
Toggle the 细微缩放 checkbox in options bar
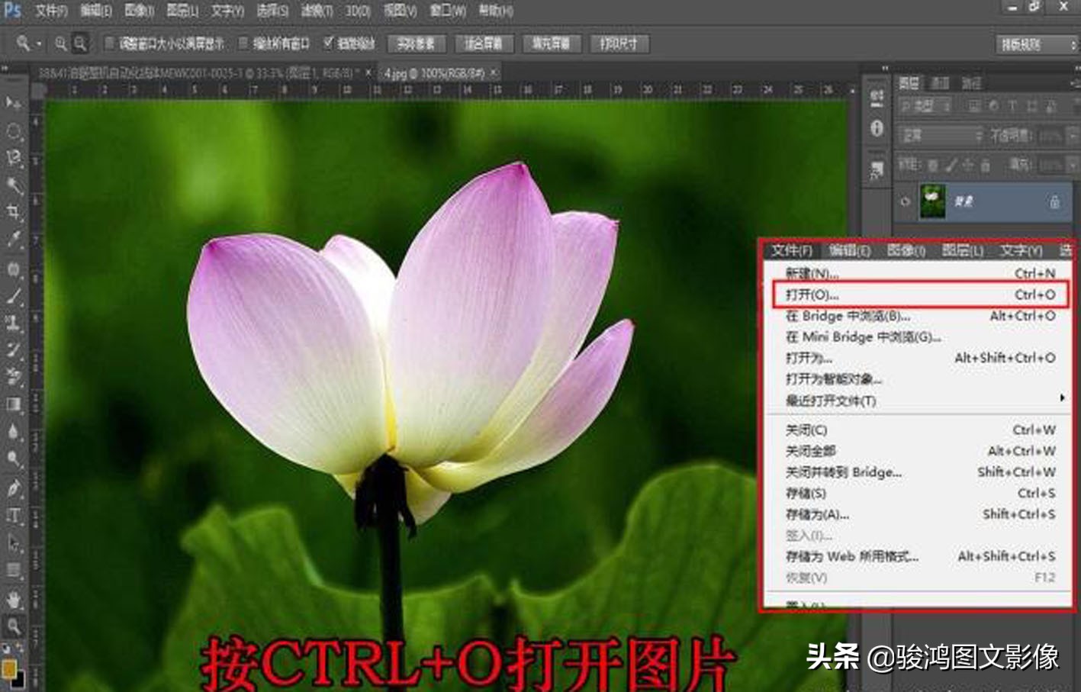click(330, 43)
